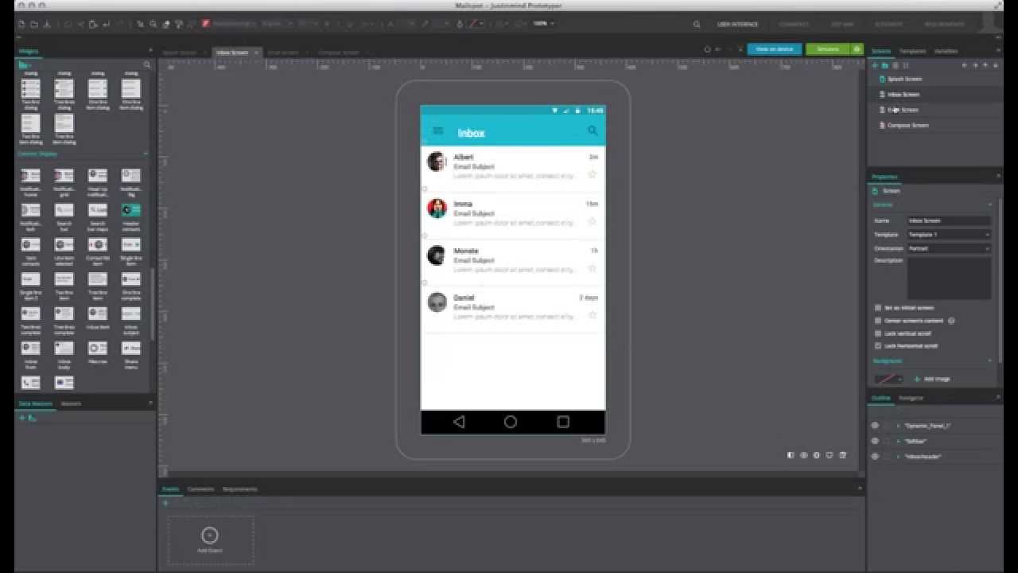Select the Header contacts widget
This screenshot has height=573, width=1018.
coord(131,215)
